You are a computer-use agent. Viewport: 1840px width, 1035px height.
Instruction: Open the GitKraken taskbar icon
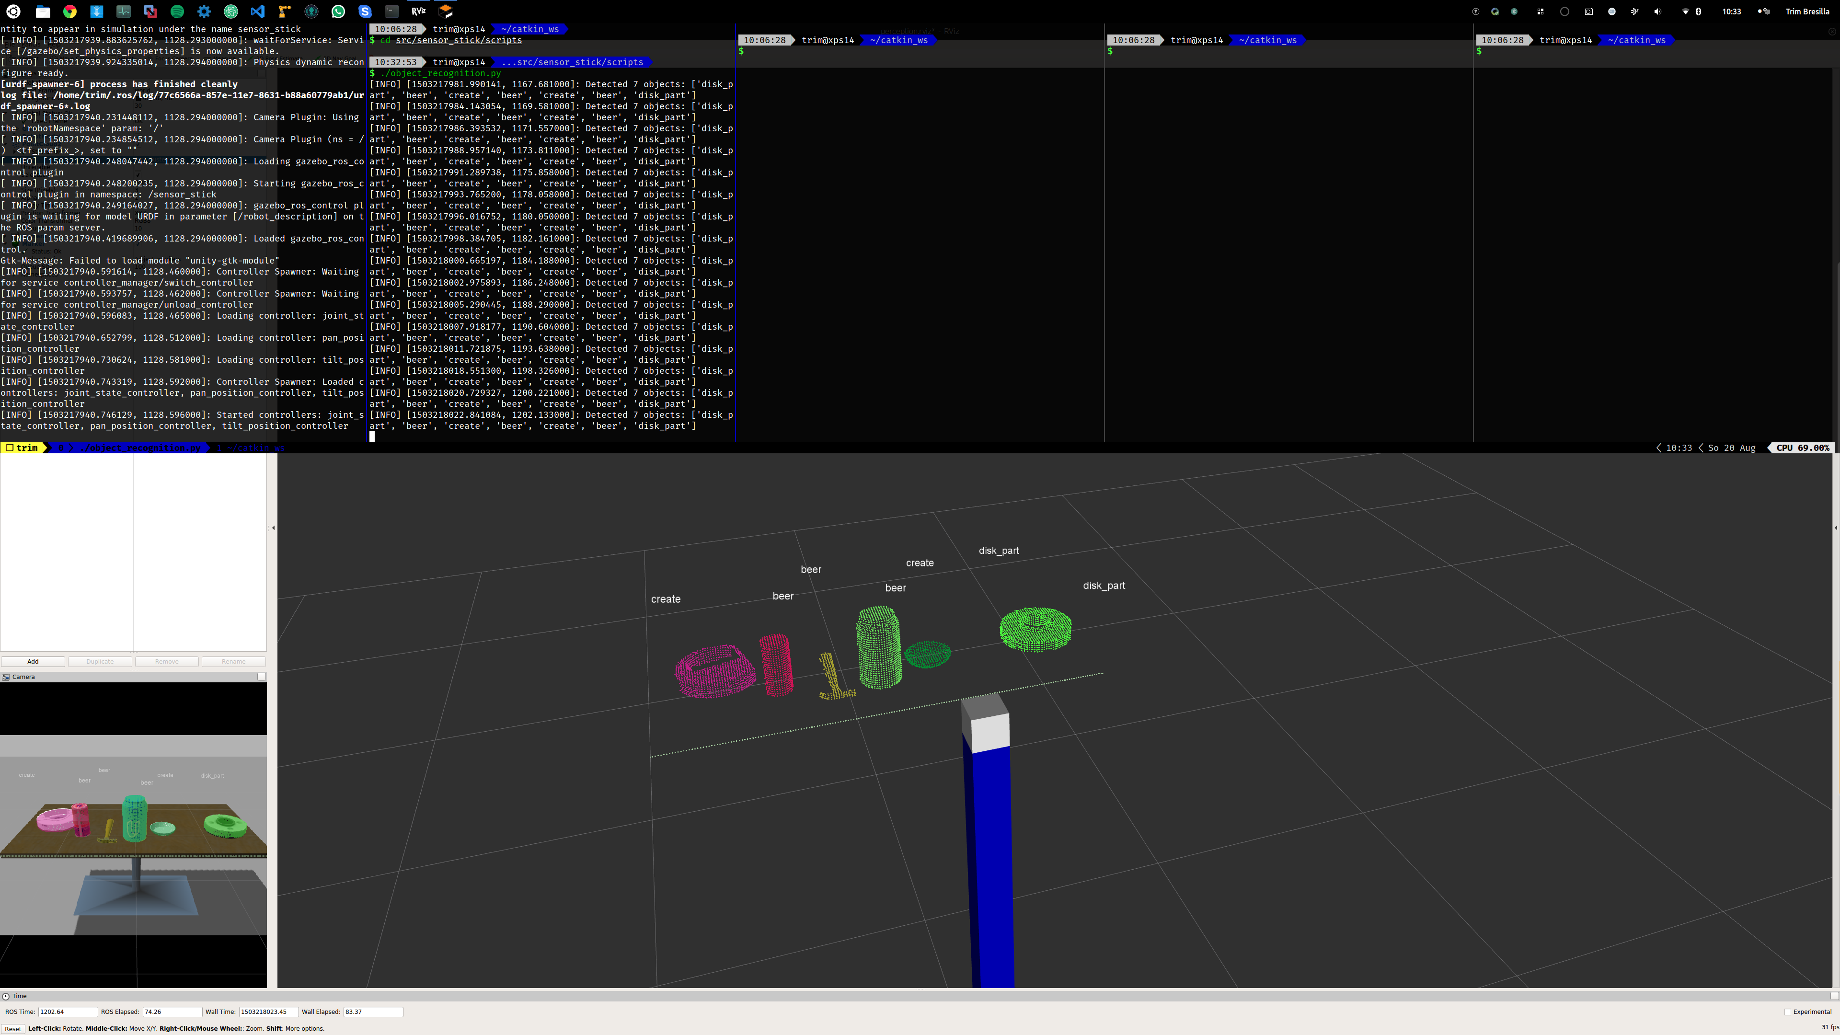click(x=311, y=11)
